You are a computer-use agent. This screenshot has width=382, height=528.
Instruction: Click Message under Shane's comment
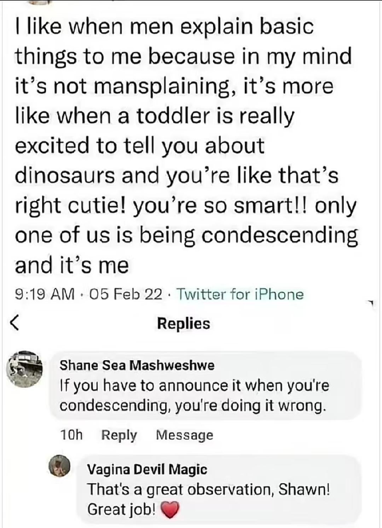(x=185, y=435)
